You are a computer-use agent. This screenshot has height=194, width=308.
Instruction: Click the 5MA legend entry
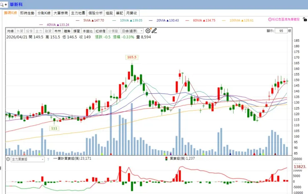90,20
